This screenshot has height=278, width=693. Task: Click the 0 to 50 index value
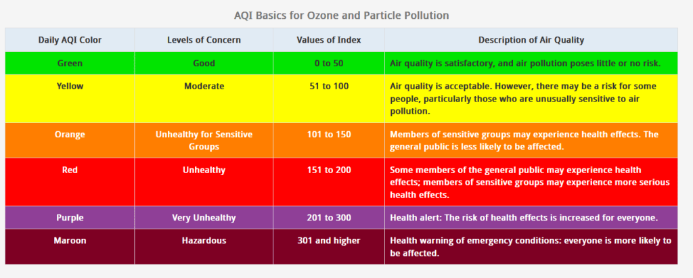[x=329, y=64]
